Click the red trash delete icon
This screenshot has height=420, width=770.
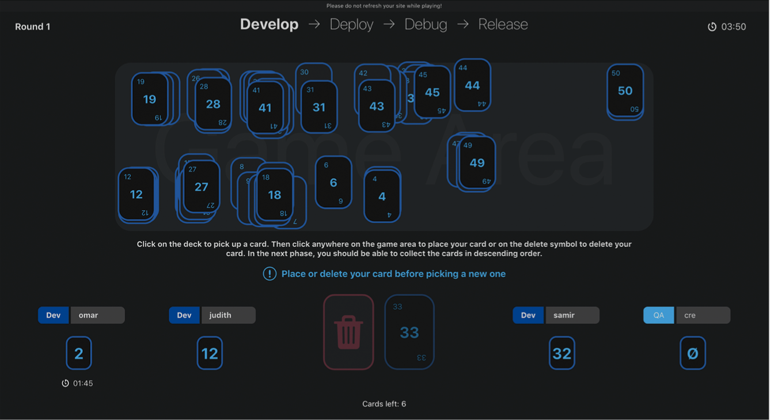coord(348,332)
